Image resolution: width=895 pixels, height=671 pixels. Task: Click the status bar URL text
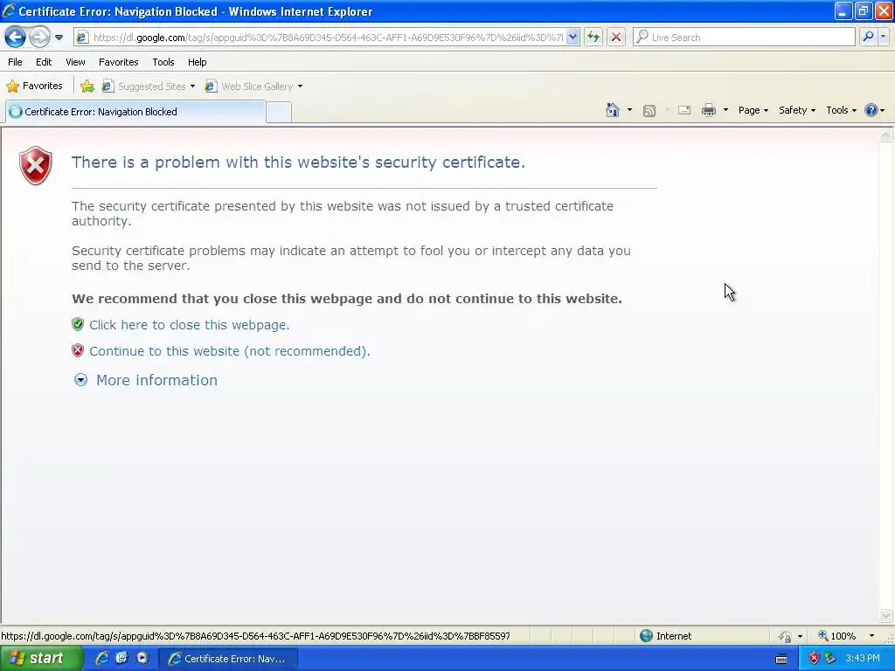tap(256, 636)
